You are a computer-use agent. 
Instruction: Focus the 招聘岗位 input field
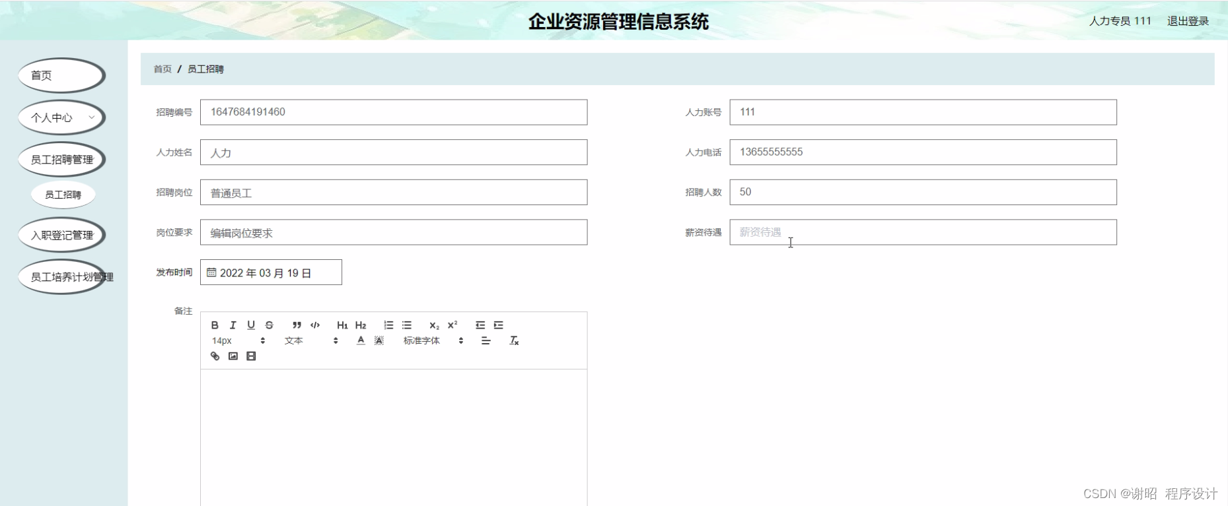(x=394, y=192)
